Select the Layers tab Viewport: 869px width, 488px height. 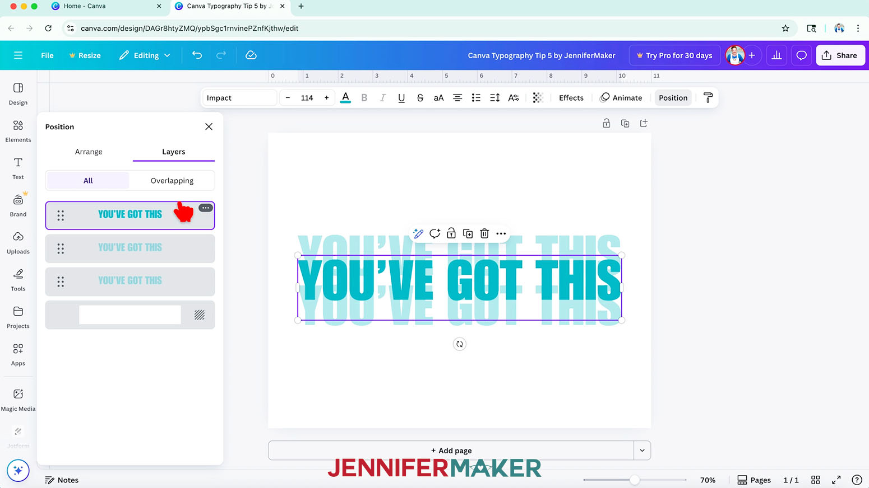point(174,152)
